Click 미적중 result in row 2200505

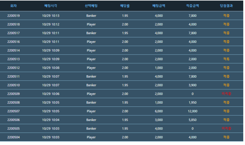[227, 129]
